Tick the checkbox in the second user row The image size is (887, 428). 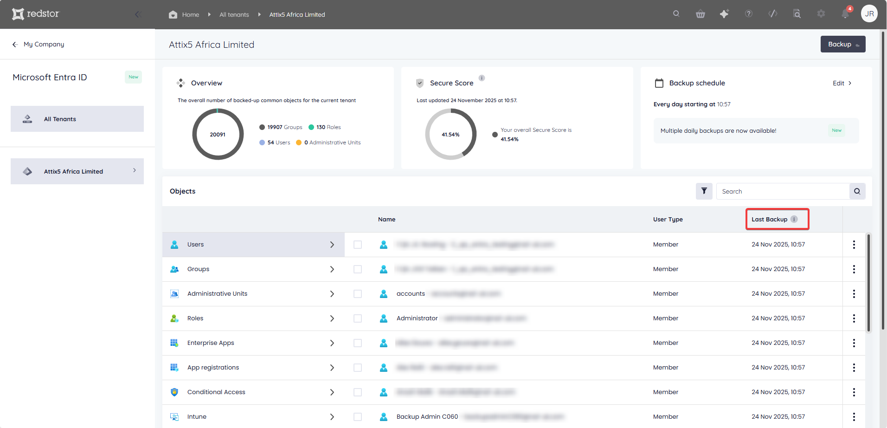coord(358,269)
